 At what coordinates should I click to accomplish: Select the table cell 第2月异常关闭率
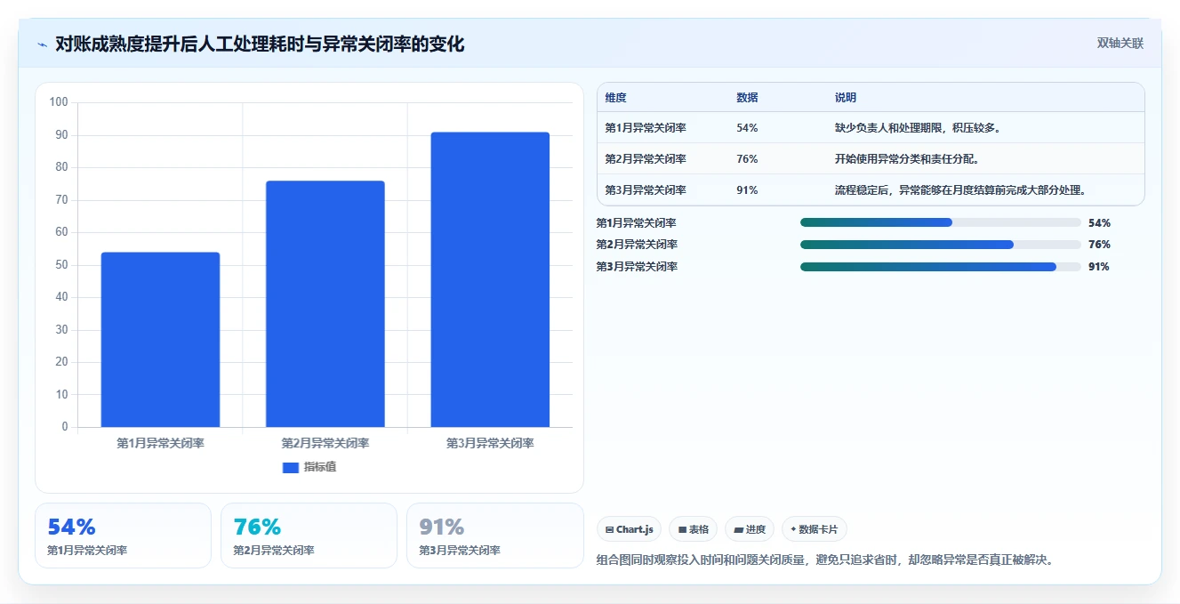point(646,159)
